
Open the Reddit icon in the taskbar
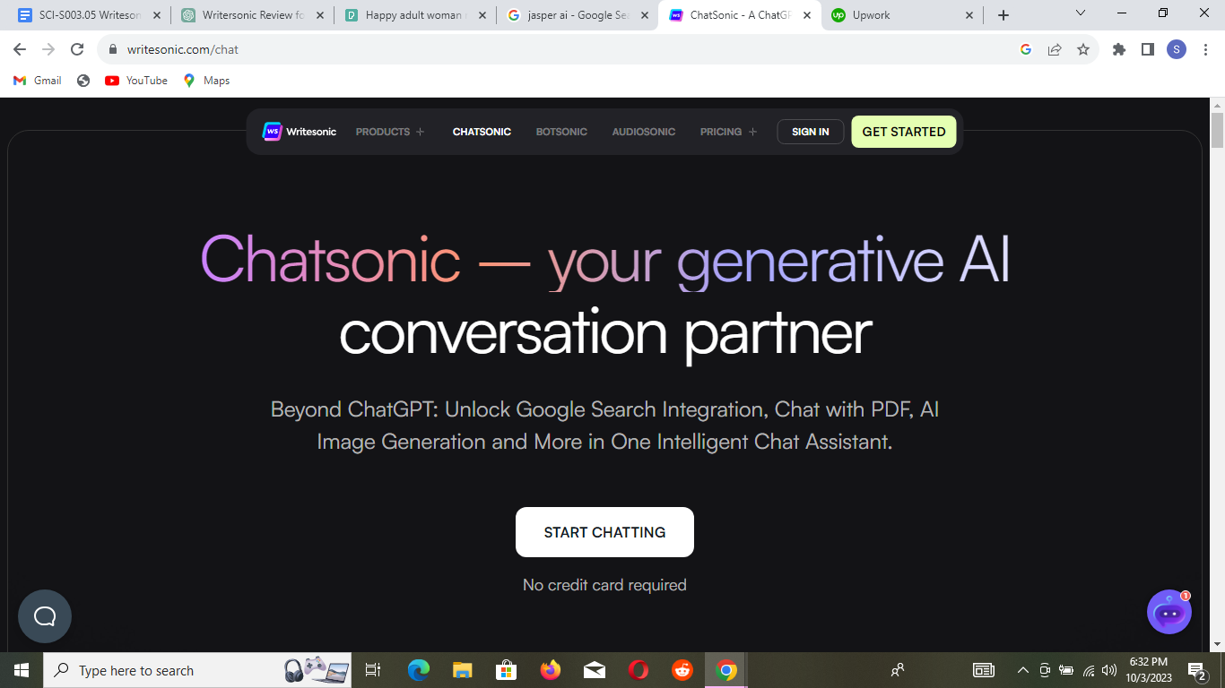point(681,669)
